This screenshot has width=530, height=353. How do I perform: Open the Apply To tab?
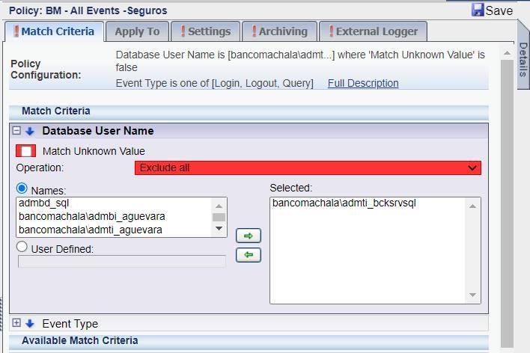point(137,31)
